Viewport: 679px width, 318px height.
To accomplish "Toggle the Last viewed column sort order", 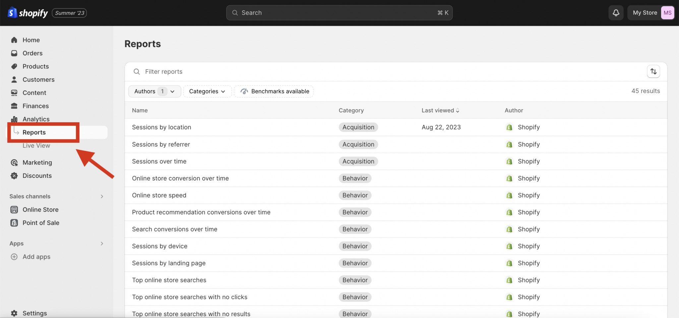I will pyautogui.click(x=440, y=110).
